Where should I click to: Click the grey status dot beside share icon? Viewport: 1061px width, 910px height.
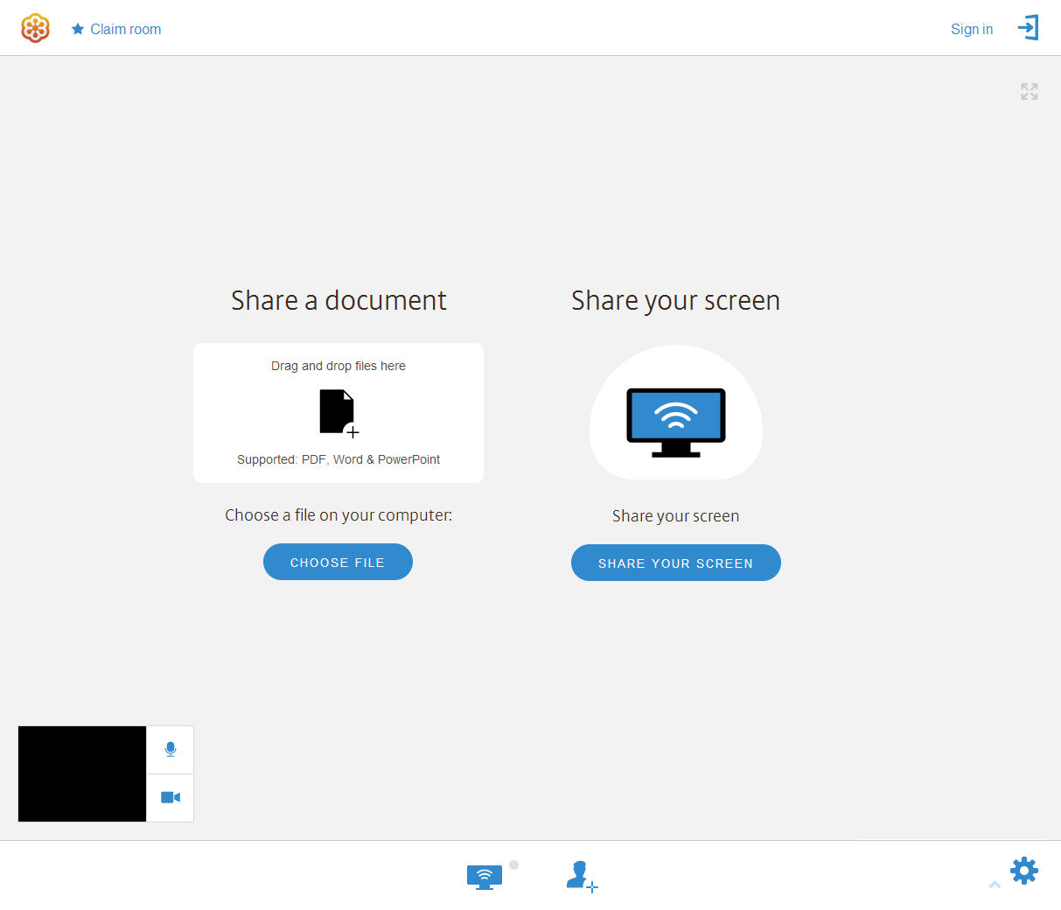point(514,864)
